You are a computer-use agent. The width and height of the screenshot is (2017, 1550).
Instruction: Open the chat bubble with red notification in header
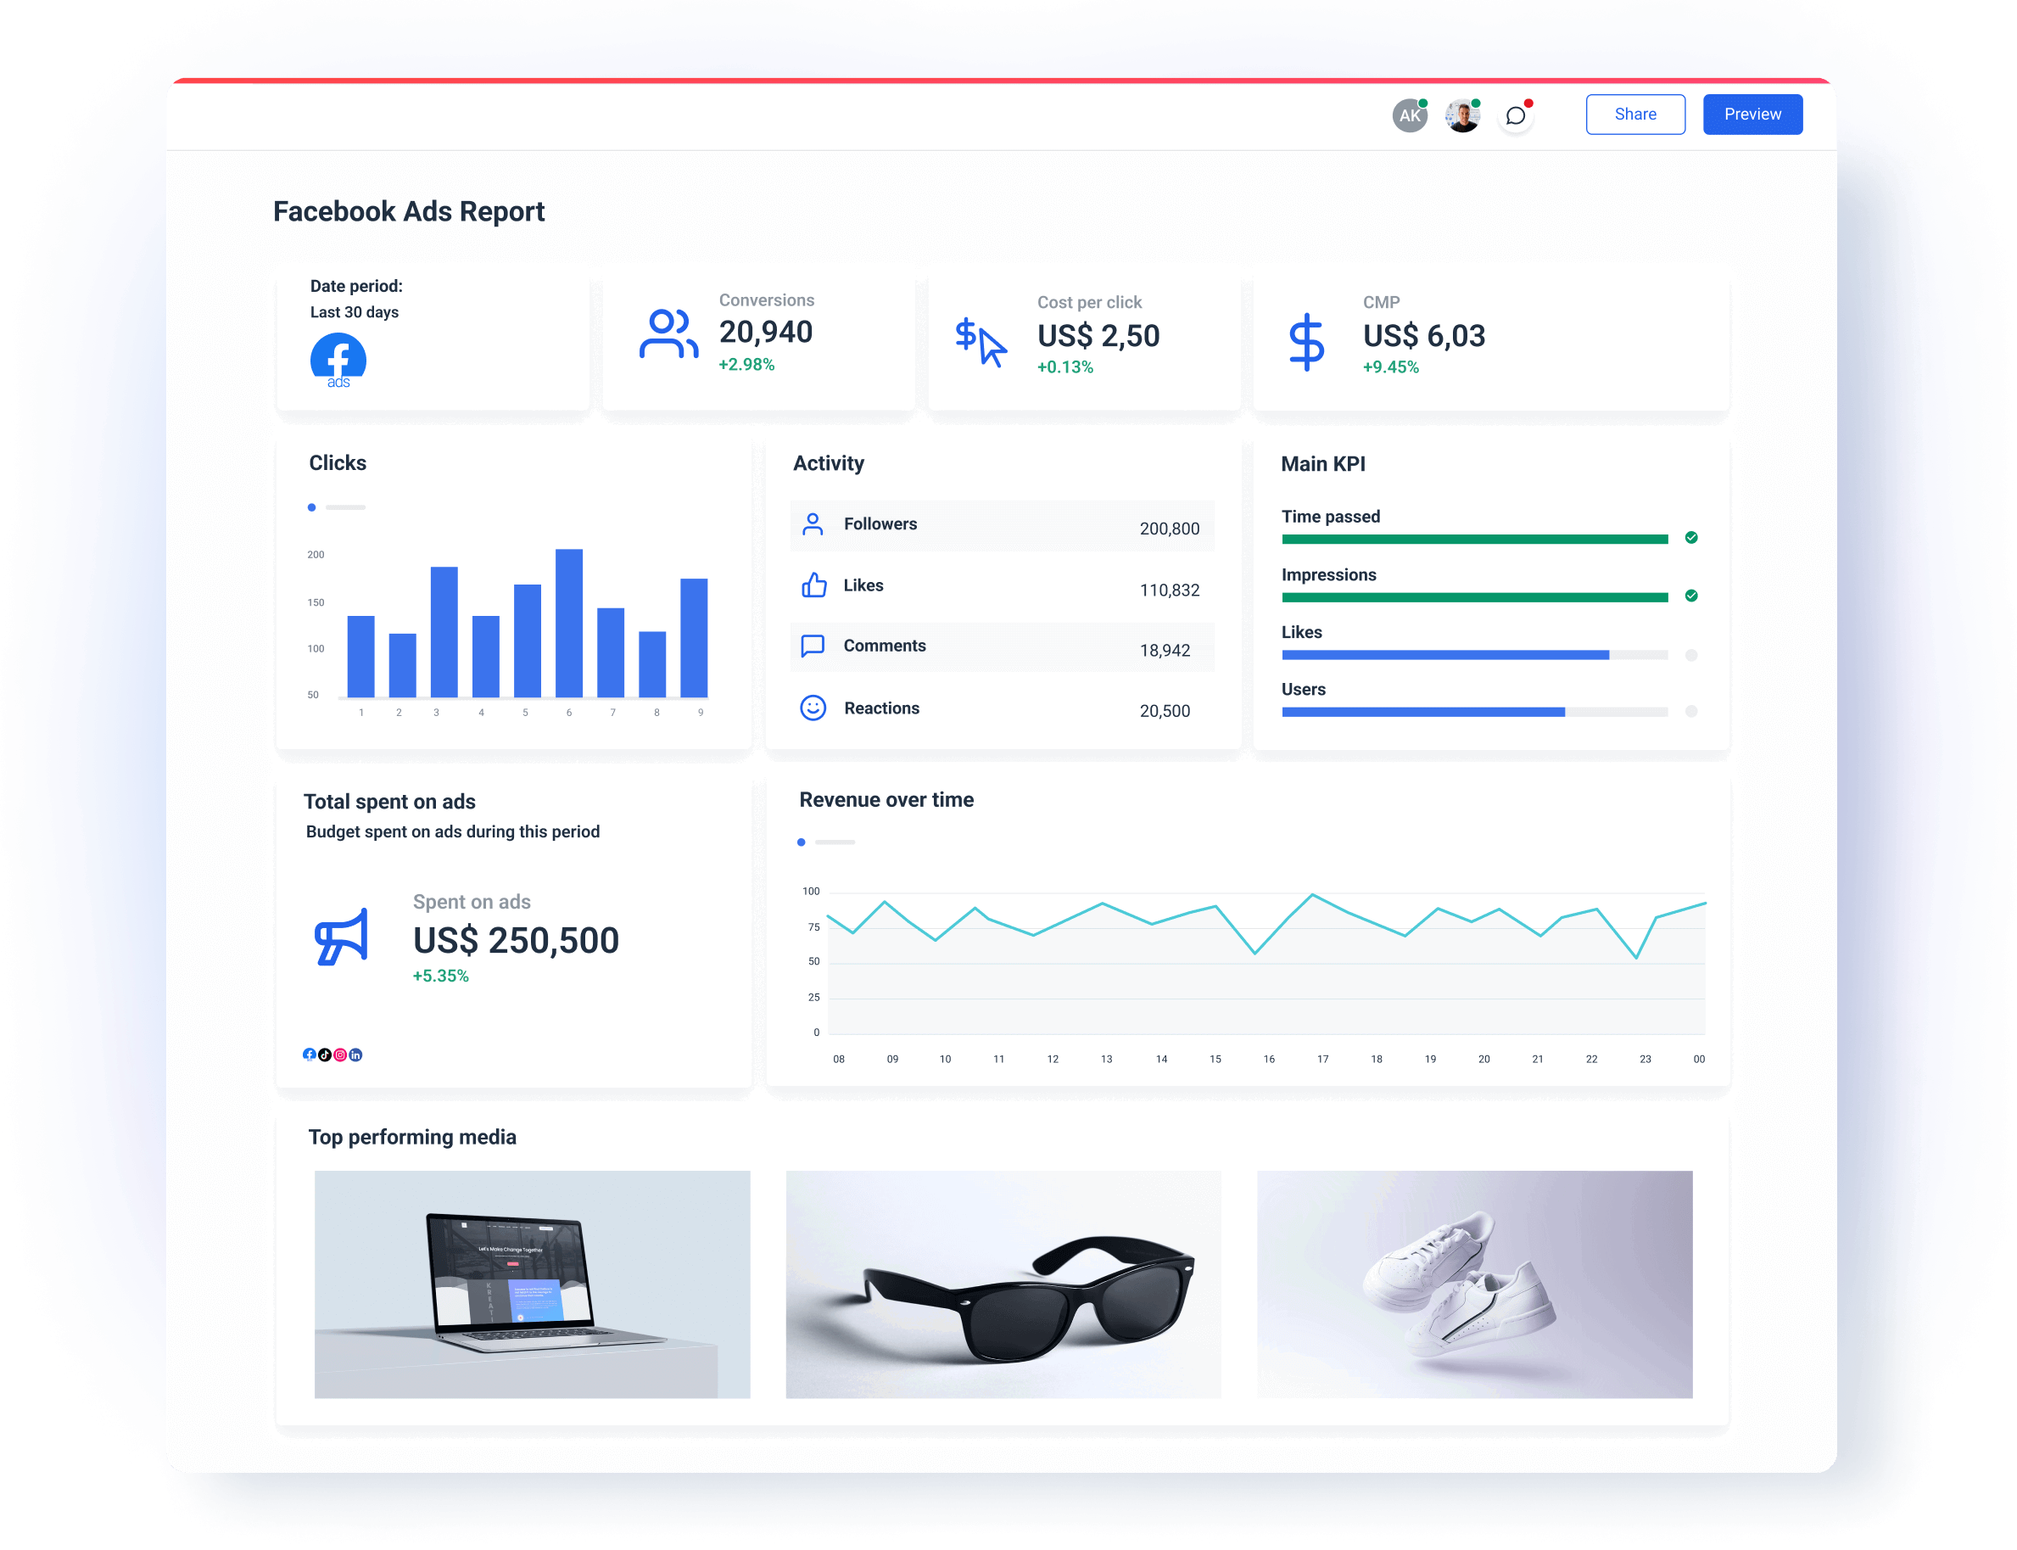(x=1515, y=115)
